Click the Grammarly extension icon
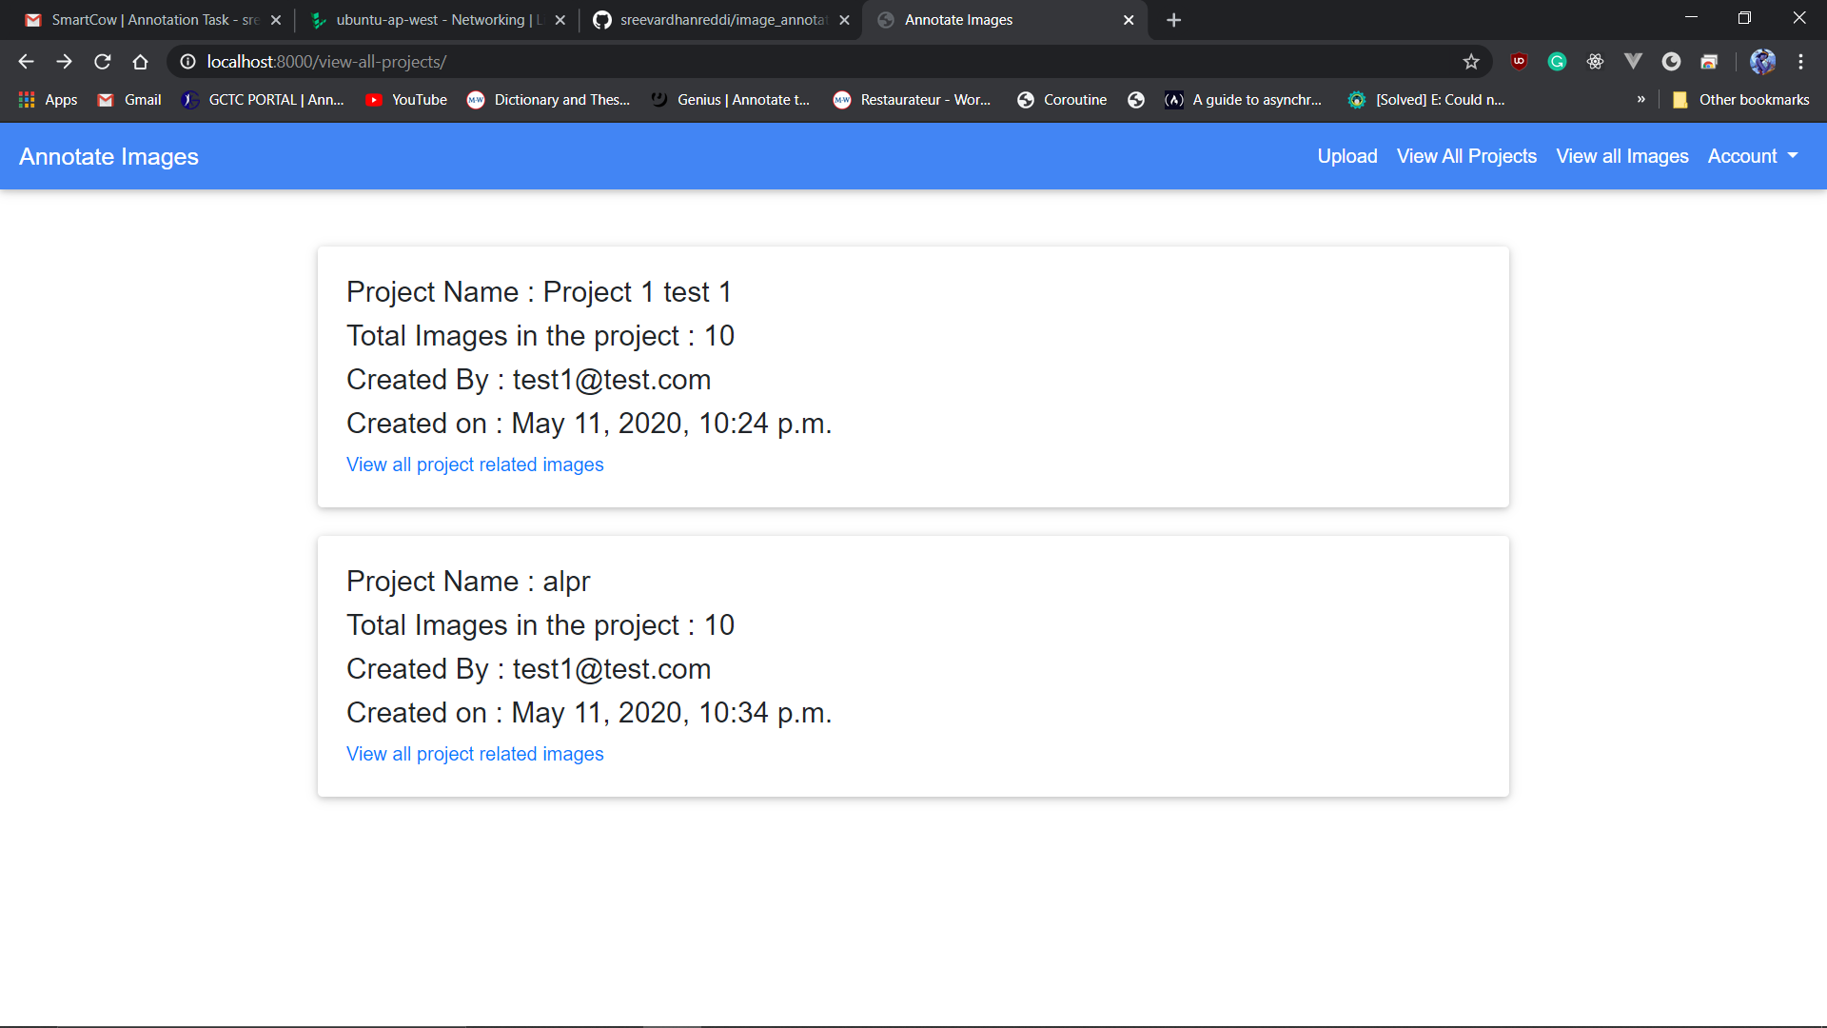This screenshot has height=1028, width=1827. click(1557, 62)
